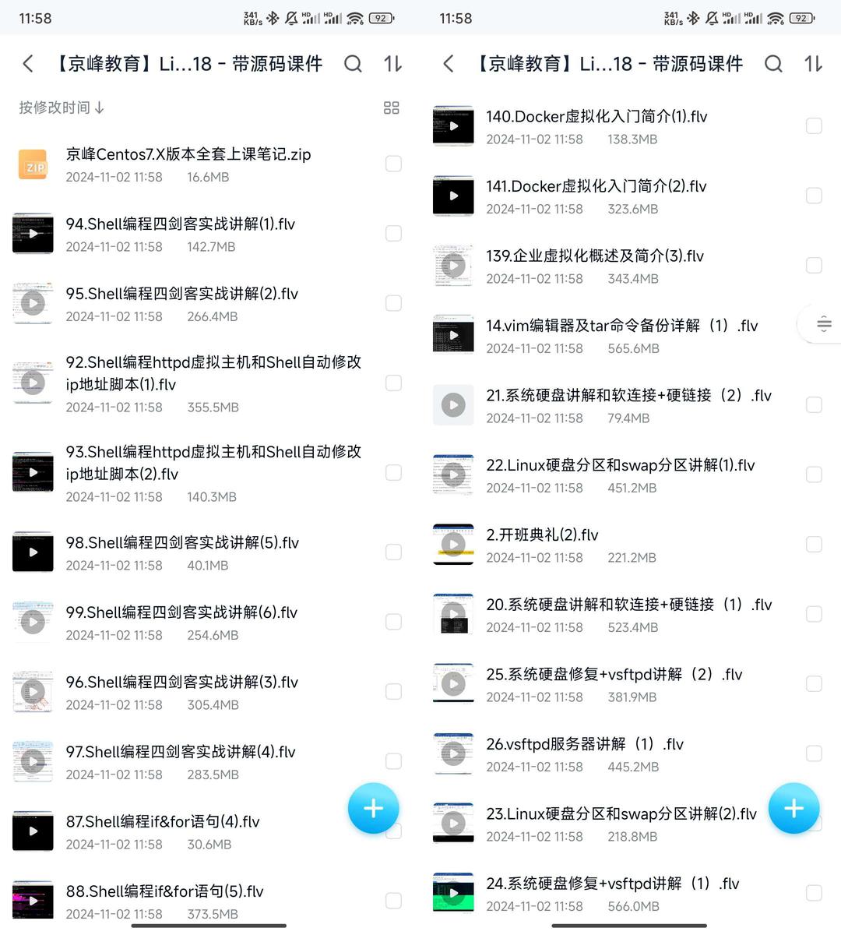Switch to grid view layout

[392, 108]
